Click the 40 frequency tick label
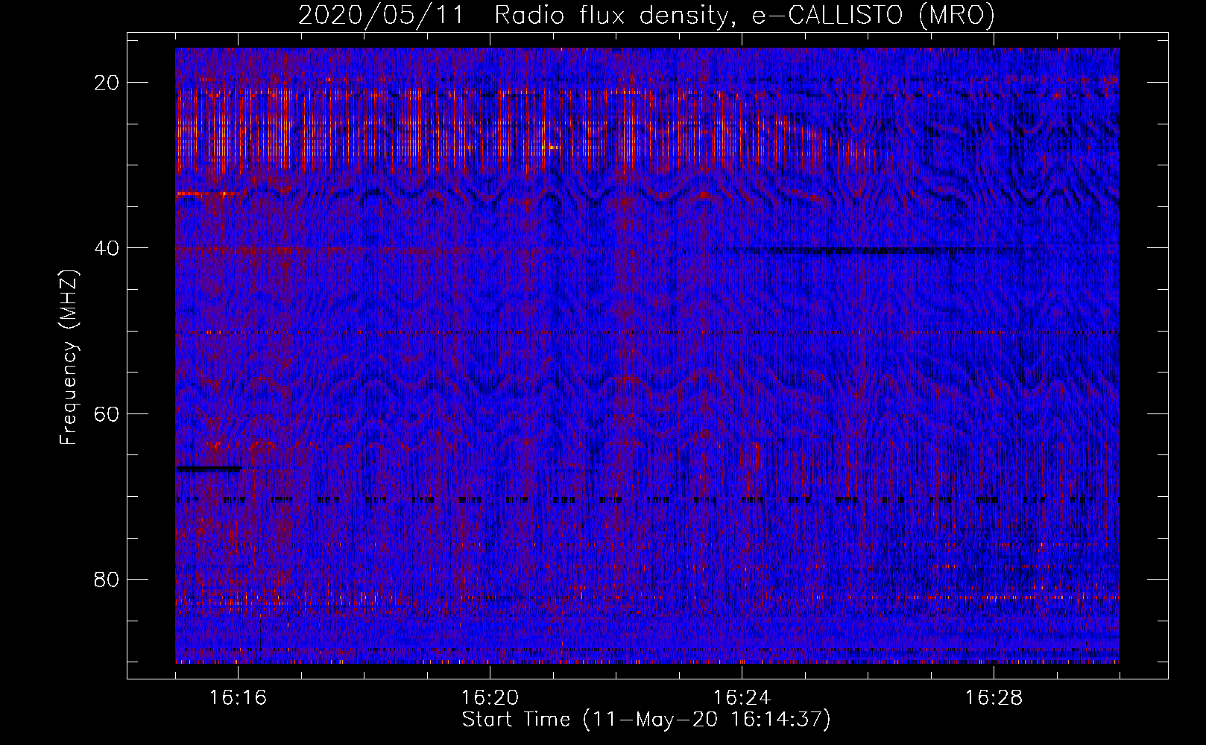Image resolution: width=1206 pixels, height=745 pixels. tap(107, 247)
